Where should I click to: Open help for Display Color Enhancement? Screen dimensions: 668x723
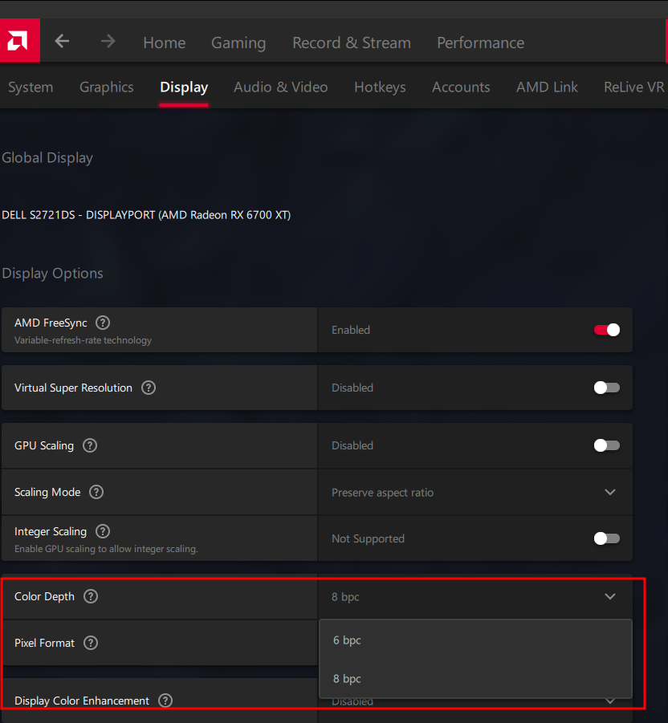pyautogui.click(x=165, y=701)
